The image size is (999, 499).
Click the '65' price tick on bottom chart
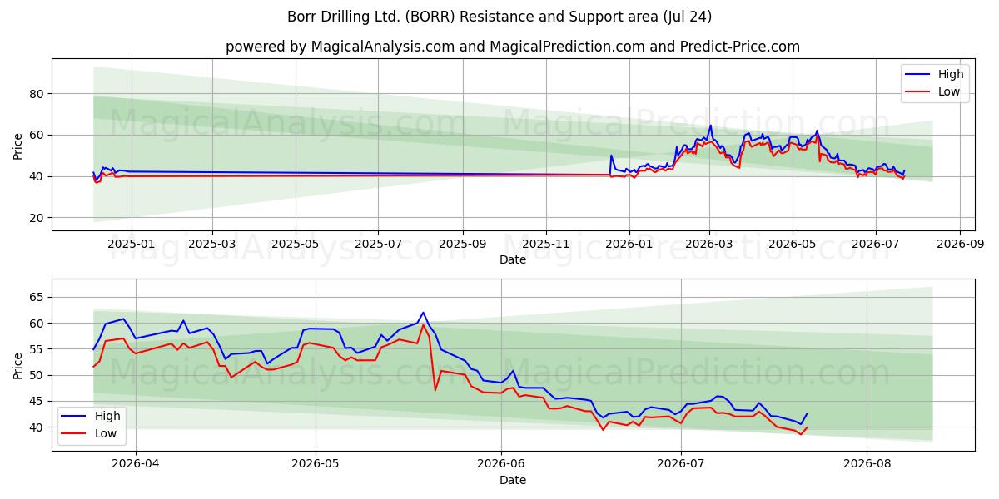[x=38, y=297]
